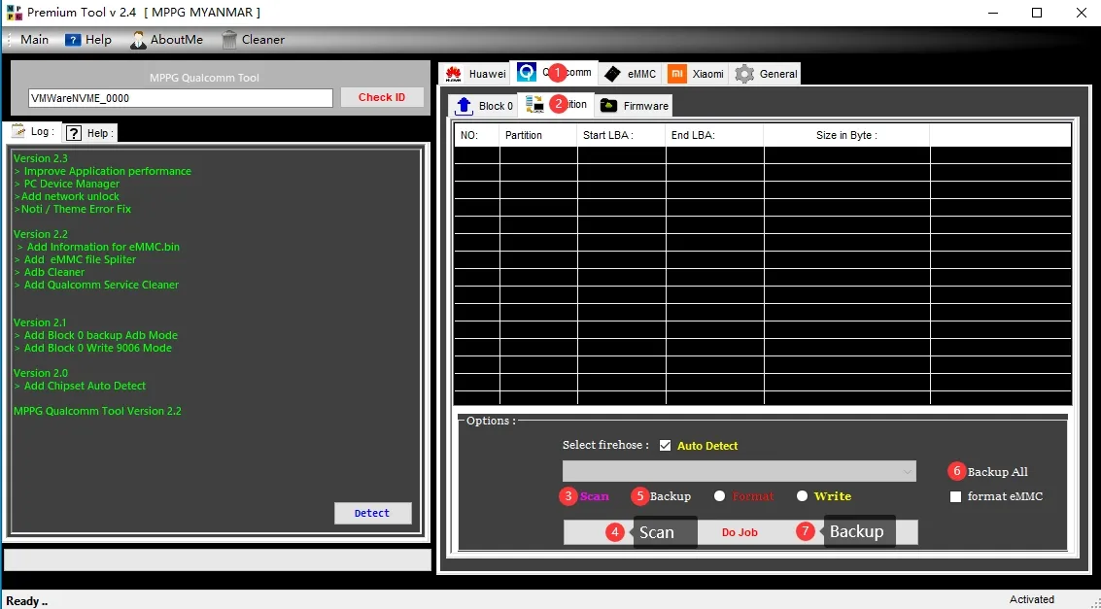Image resolution: width=1101 pixels, height=609 pixels.
Task: Switch to the Help tab beside Log
Action: click(89, 133)
